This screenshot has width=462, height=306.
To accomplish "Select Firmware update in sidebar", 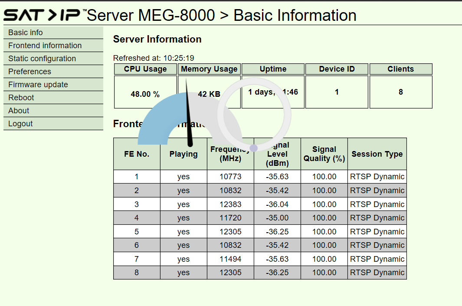I will [53, 85].
